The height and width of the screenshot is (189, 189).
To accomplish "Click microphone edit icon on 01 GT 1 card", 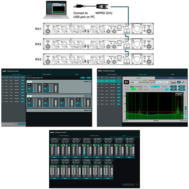I will tap(58, 145).
